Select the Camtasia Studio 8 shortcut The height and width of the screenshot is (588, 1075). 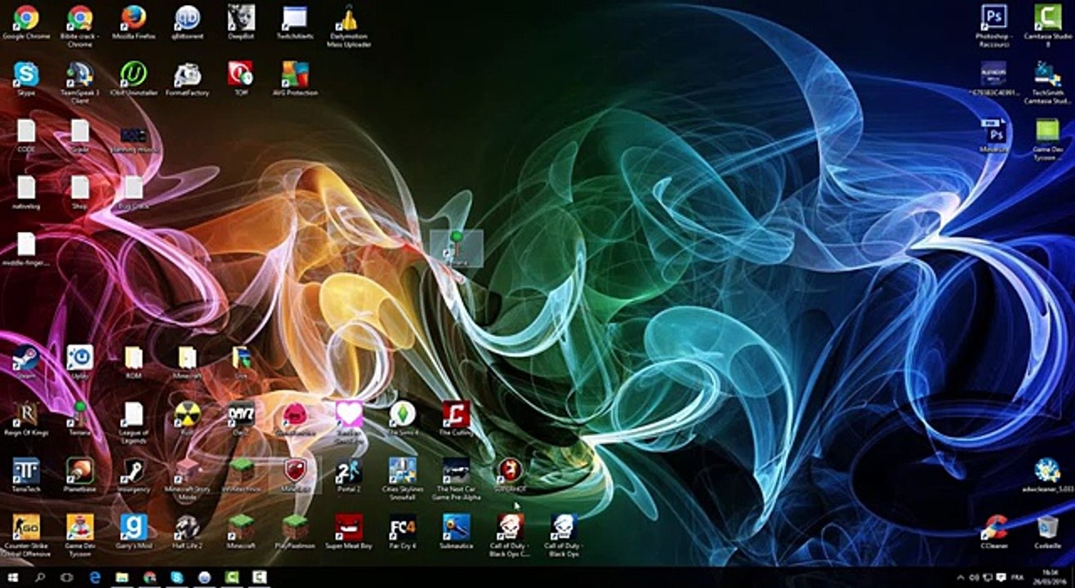(x=1048, y=26)
